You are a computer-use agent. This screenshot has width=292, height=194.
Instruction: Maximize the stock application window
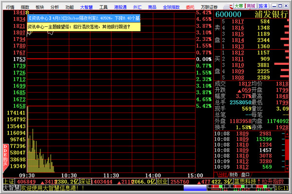tap(280, 6)
